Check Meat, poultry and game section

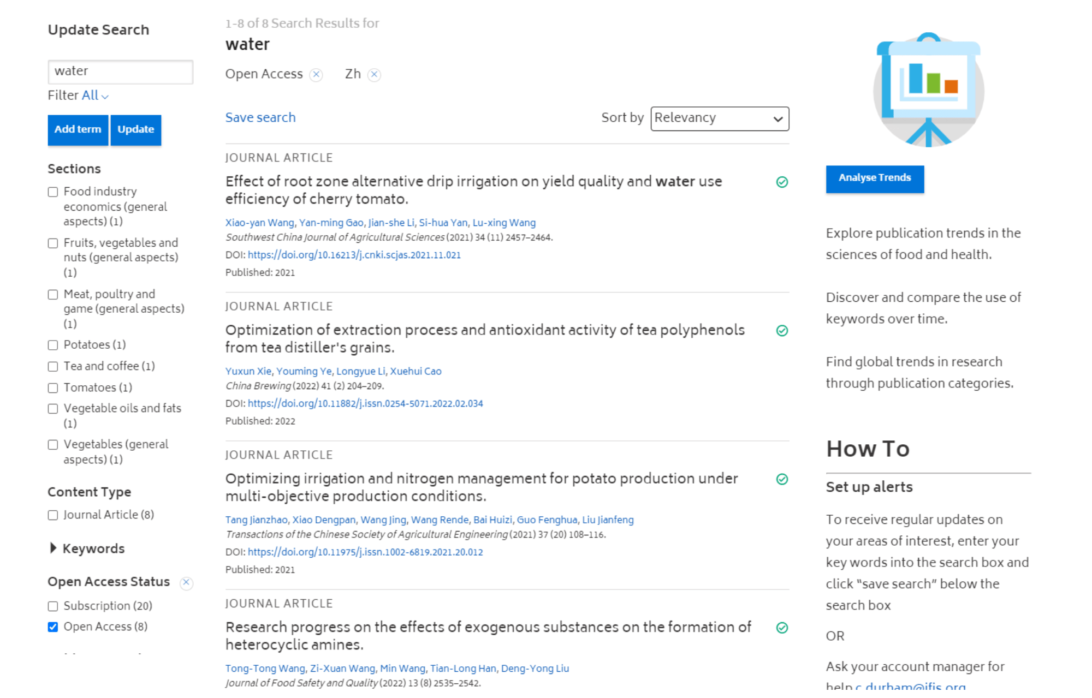click(x=53, y=295)
